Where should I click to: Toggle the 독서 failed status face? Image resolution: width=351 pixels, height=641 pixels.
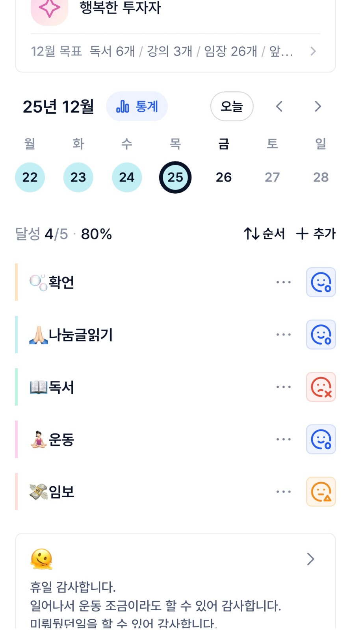tap(321, 387)
